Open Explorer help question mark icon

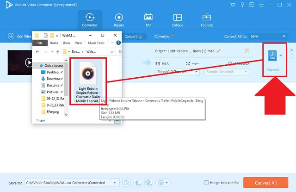pyautogui.click(x=118, y=43)
